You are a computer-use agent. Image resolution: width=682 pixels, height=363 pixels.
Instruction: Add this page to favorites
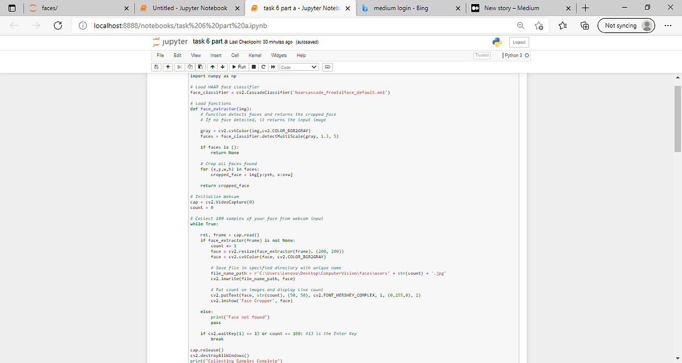click(539, 26)
